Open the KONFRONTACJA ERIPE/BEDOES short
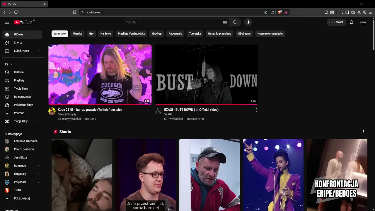The width and height of the screenshot is (375, 211). [x=337, y=175]
